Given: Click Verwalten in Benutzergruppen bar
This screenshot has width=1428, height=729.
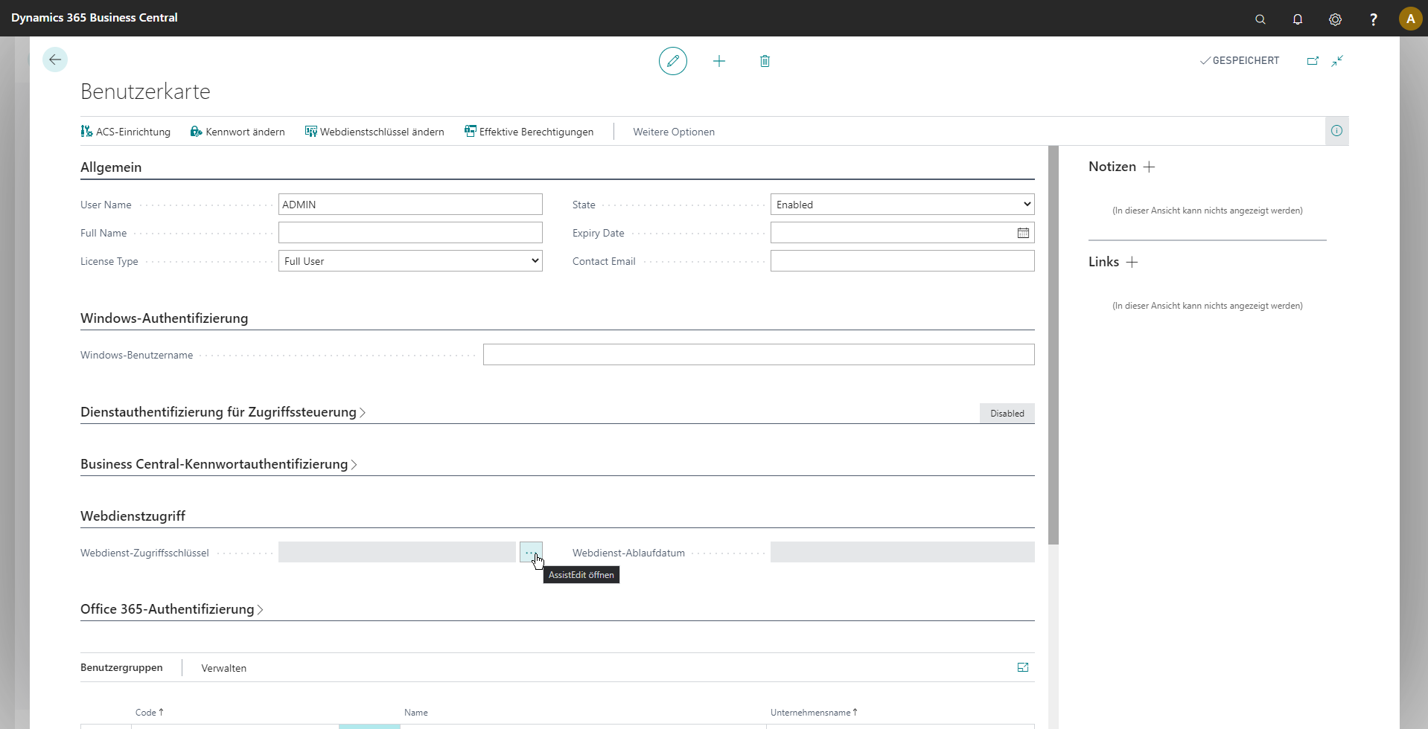Looking at the screenshot, I should [223, 668].
